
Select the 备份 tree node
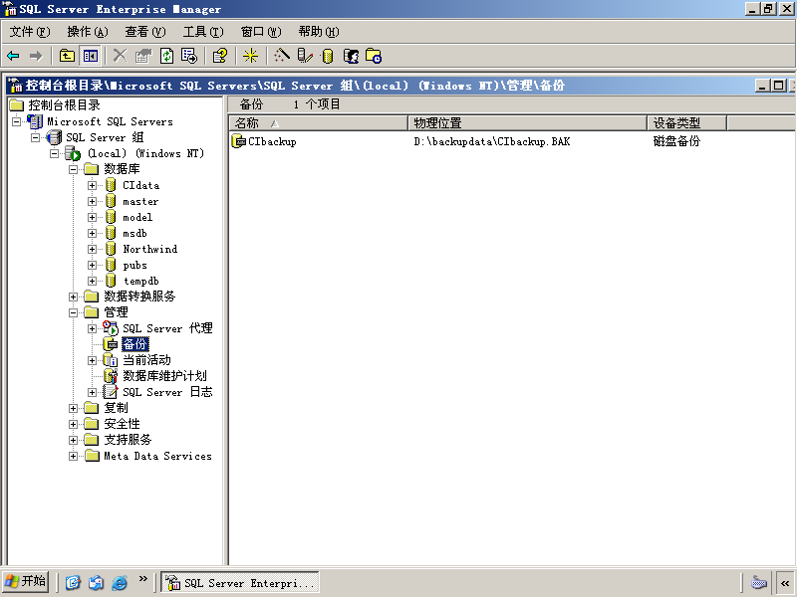click(x=135, y=344)
